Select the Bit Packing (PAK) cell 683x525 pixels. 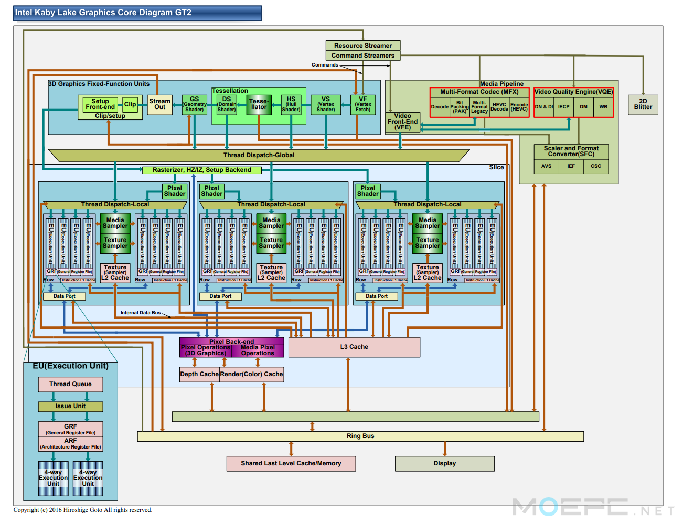tap(460, 107)
